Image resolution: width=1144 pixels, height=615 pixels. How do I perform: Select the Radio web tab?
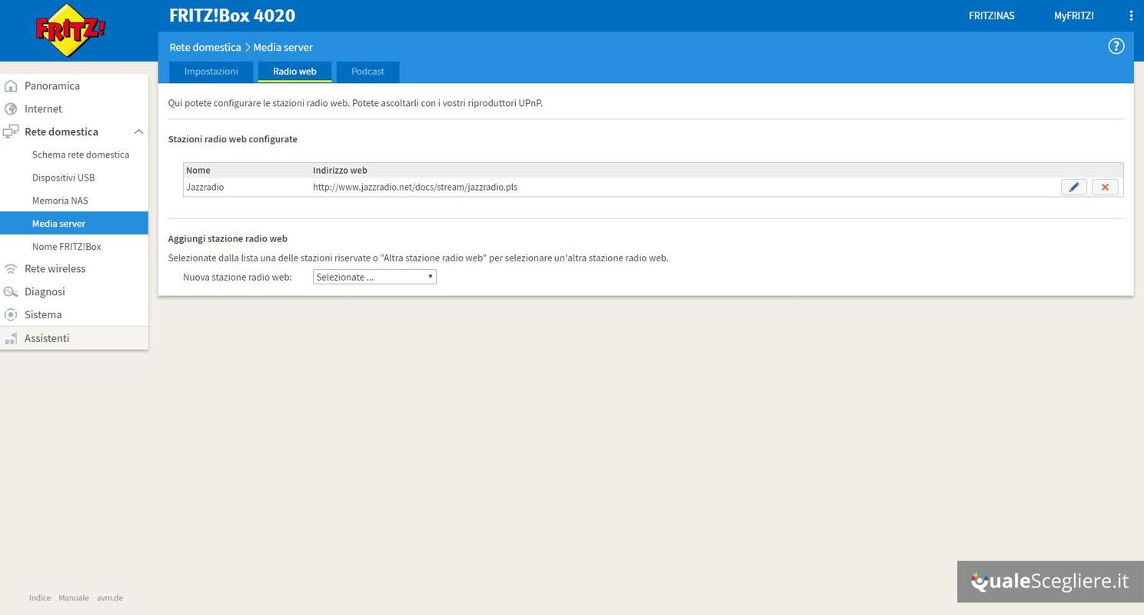pyautogui.click(x=294, y=71)
